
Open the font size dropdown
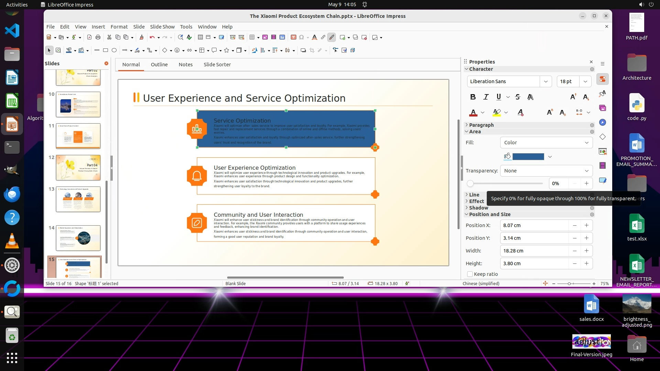[x=585, y=81]
